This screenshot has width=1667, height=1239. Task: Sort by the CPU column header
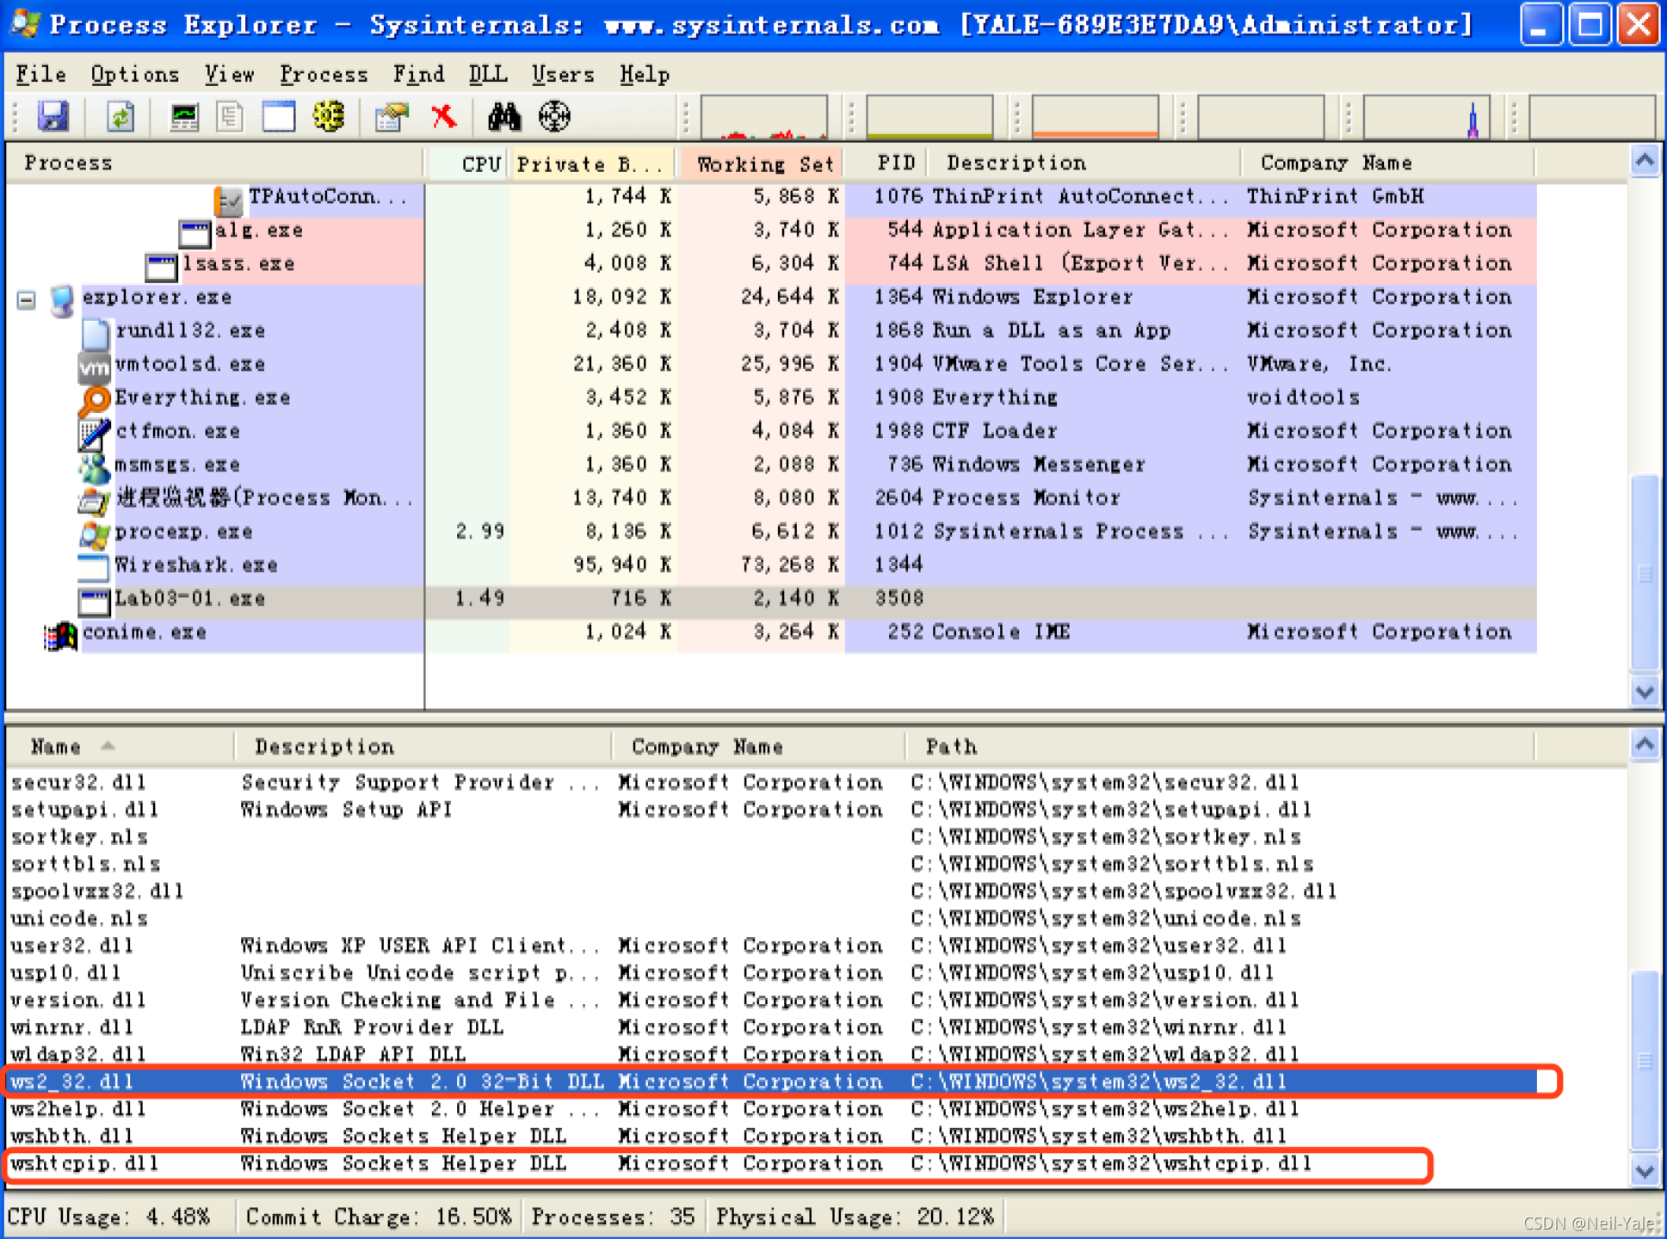coord(467,163)
